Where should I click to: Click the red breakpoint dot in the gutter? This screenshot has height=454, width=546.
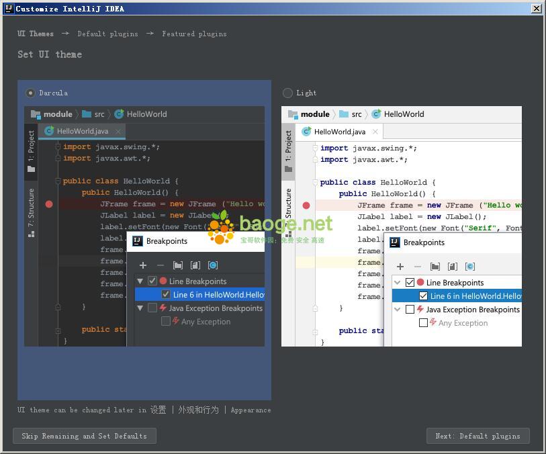coord(49,203)
